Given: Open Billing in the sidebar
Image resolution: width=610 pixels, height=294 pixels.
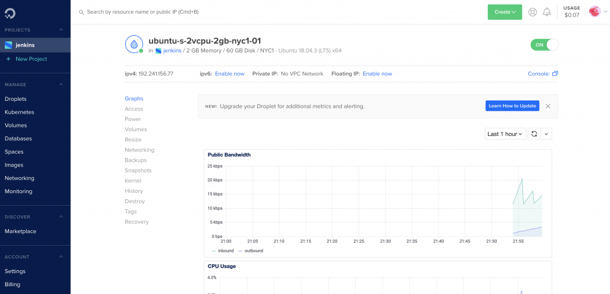Looking at the screenshot, I should (13, 284).
